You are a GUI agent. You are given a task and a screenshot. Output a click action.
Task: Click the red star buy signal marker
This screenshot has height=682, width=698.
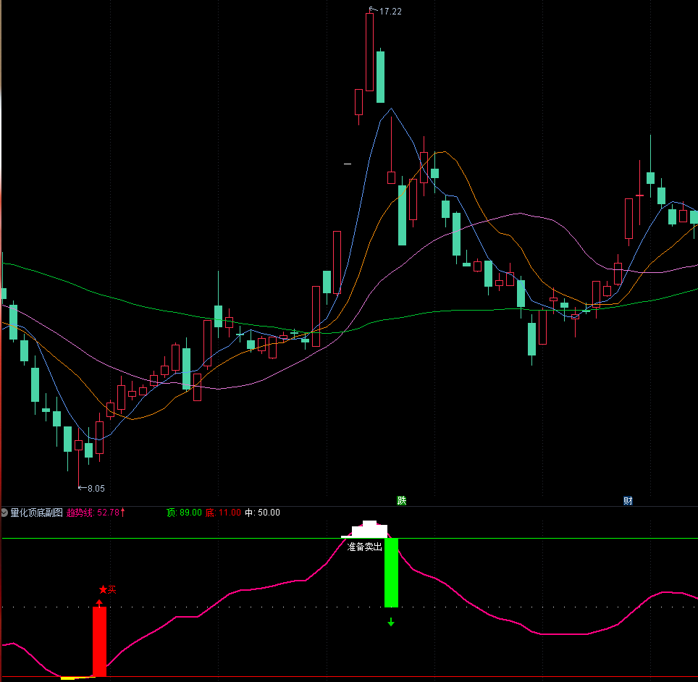[x=103, y=589]
